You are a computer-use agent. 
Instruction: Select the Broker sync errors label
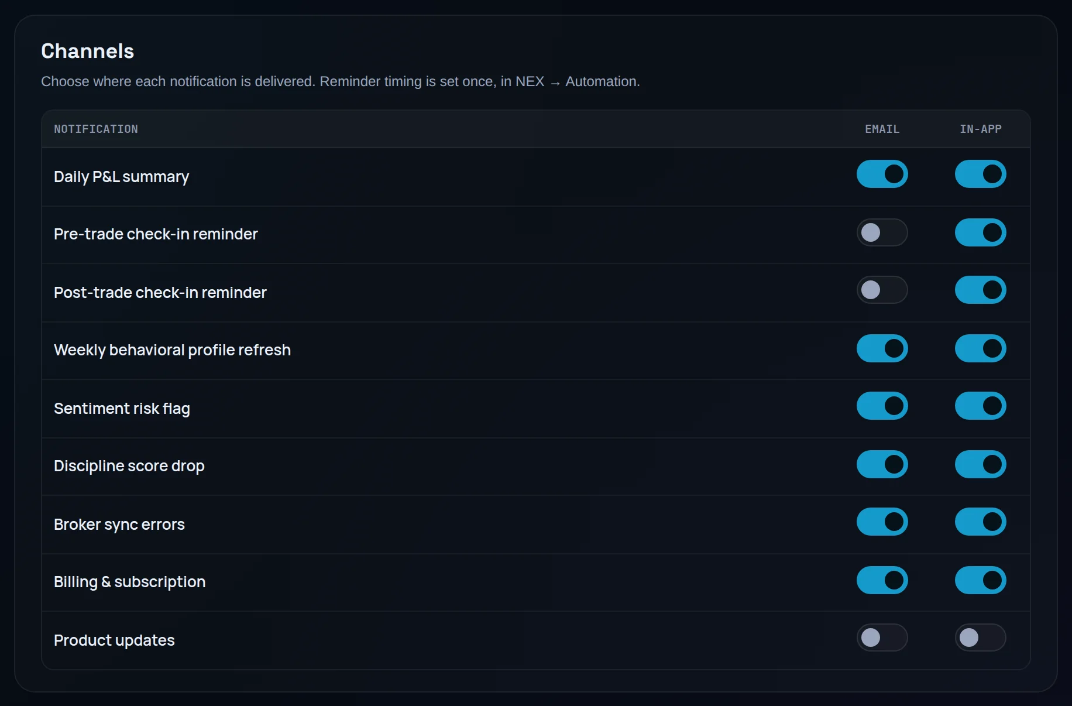tap(119, 525)
